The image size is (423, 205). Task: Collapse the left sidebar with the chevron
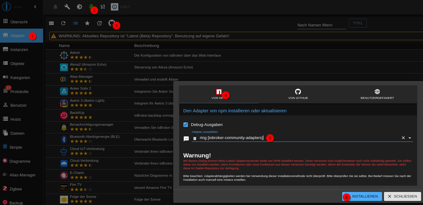(x=35, y=7)
